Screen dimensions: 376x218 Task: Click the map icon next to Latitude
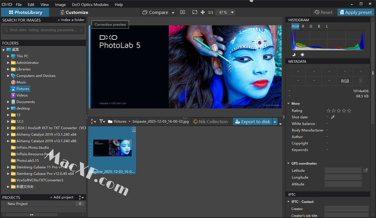pyautogui.click(x=366, y=170)
